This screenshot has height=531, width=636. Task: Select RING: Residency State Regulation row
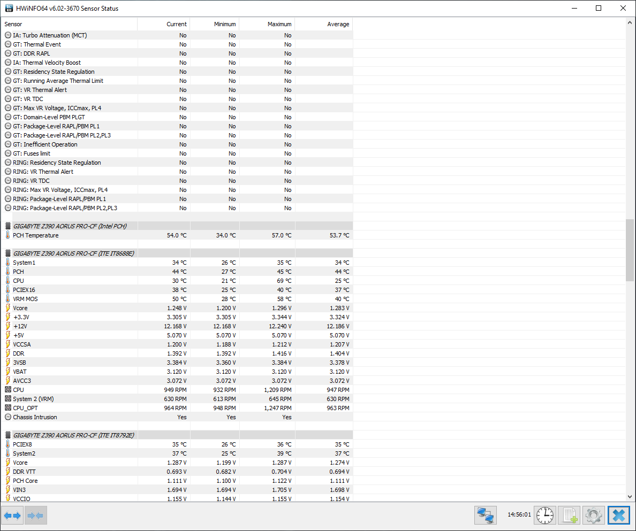click(x=177, y=163)
